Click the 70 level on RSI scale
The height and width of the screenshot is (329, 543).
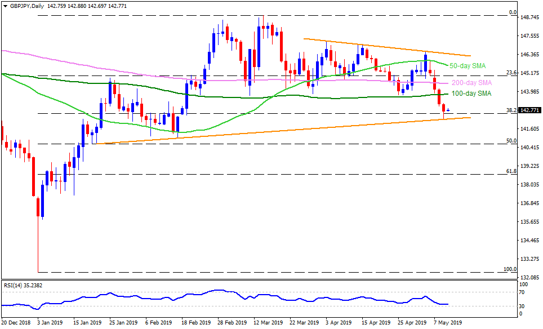click(x=523, y=292)
